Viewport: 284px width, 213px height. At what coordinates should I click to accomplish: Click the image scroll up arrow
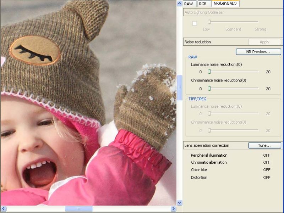tap(179, 3)
